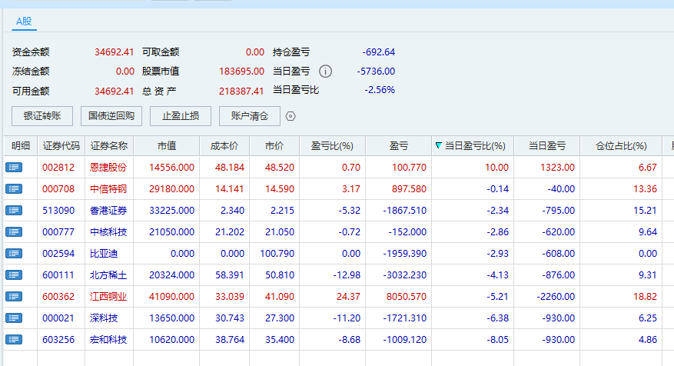Click the 账户清仓 button
Screen dimensions: 674x366
pos(250,116)
